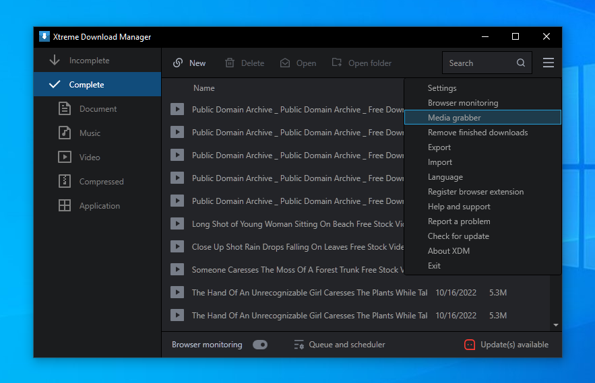Image resolution: width=595 pixels, height=383 pixels.
Task: Select the Complete downloads category
Action: [x=98, y=84]
